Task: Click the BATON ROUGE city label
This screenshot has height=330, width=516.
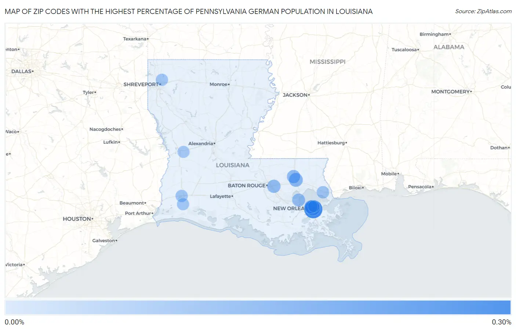Action: 247,185
